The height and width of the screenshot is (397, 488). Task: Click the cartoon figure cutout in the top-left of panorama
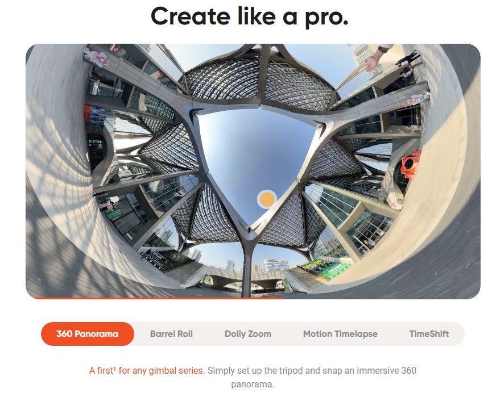[x=97, y=57]
